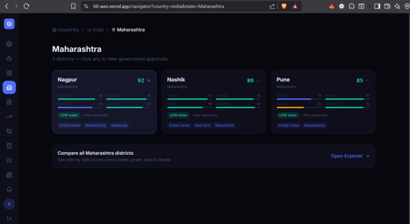
Task: Click Nashik's ~9mo approvals text
Action: pyautogui.click(x=204, y=115)
